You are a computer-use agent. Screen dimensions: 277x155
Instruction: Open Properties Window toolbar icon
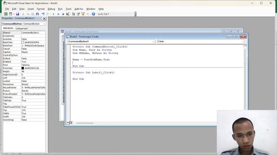[78, 14]
